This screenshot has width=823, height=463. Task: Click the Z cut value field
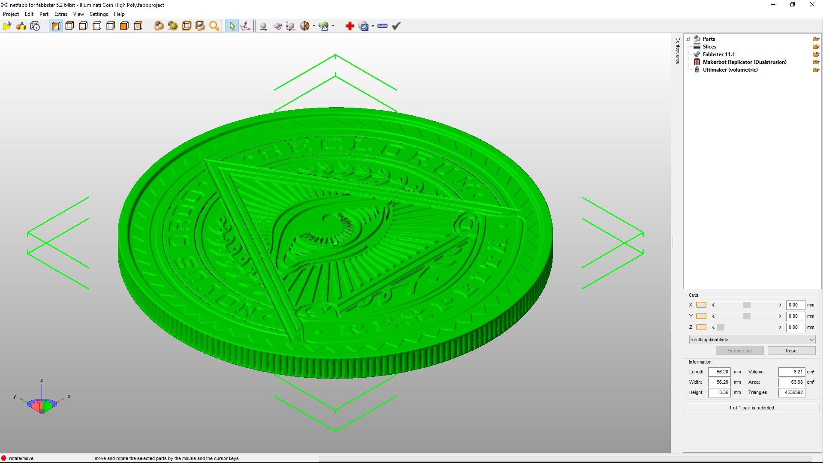pos(795,328)
